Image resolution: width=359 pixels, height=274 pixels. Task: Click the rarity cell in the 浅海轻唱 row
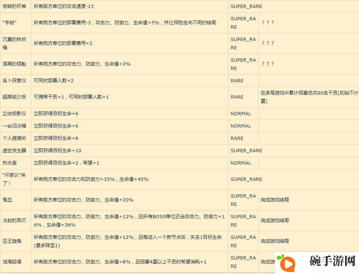coord(243,262)
